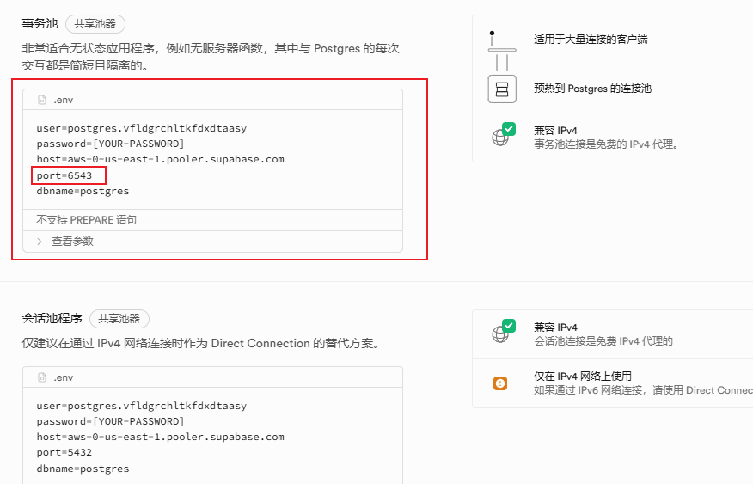Click the 不支持 PREPARE 语句 notice
Image resolution: width=753 pixels, height=484 pixels.
[87, 220]
